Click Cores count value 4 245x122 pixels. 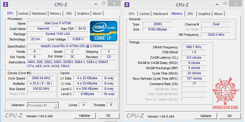pyautogui.click(x=84, y=105)
